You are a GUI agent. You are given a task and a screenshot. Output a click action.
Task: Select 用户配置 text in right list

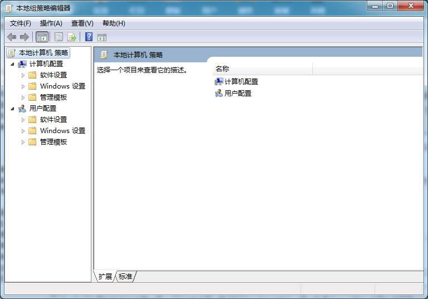238,94
